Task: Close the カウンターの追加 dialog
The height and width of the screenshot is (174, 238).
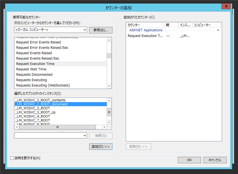Action: click(x=226, y=6)
